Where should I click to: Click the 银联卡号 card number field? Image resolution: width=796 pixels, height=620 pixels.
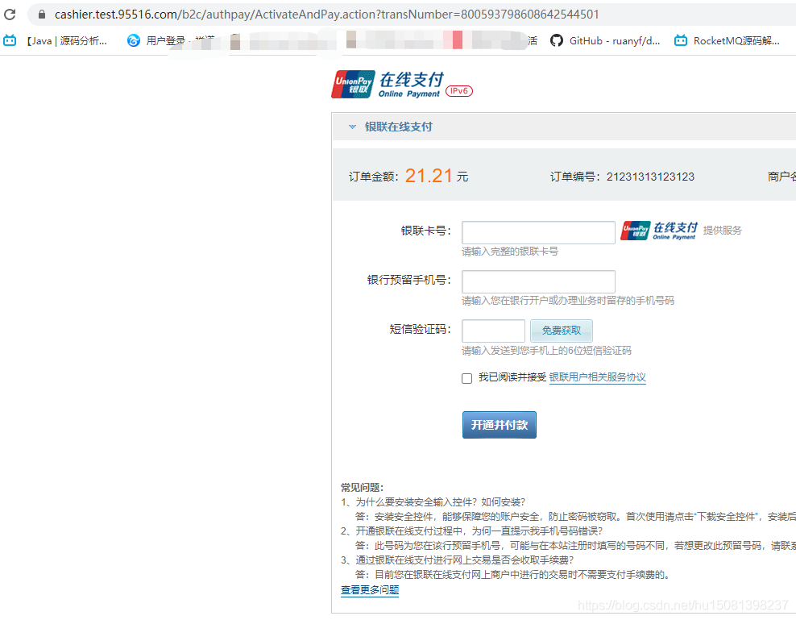point(538,232)
